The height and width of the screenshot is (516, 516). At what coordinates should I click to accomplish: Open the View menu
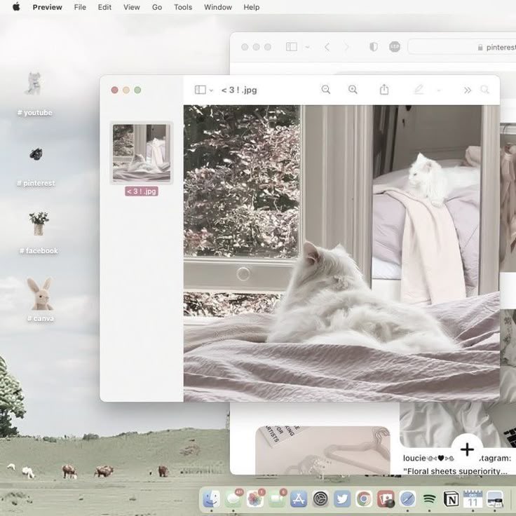[132, 7]
